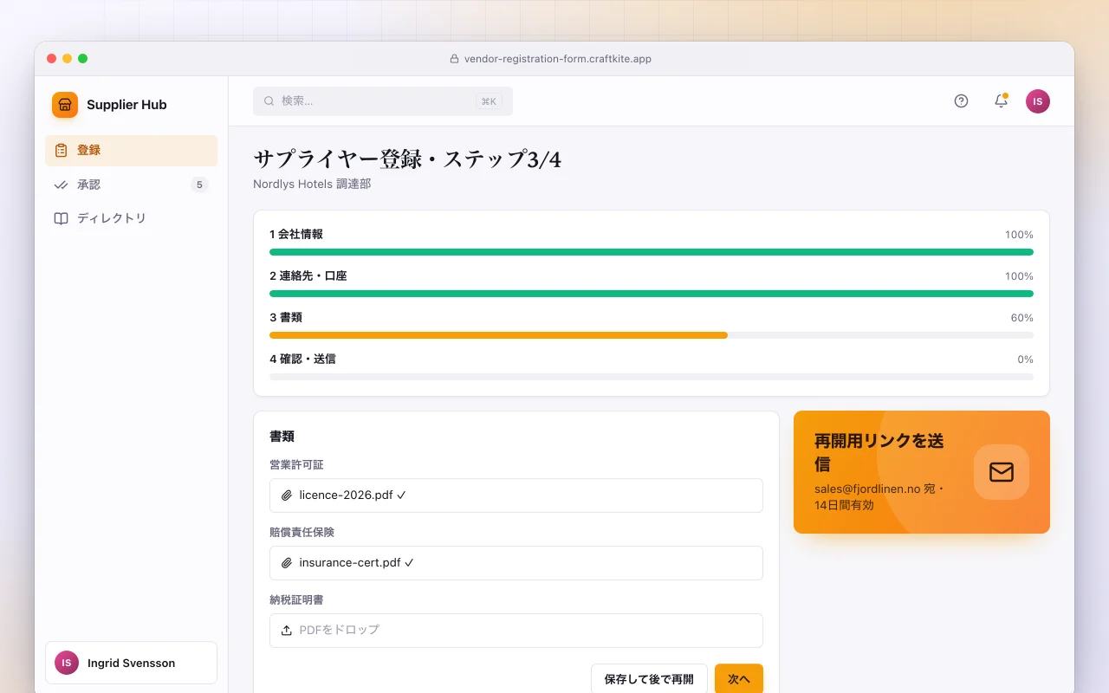
Task: Click the clipboard icon beside 登録
Action: [x=61, y=151]
